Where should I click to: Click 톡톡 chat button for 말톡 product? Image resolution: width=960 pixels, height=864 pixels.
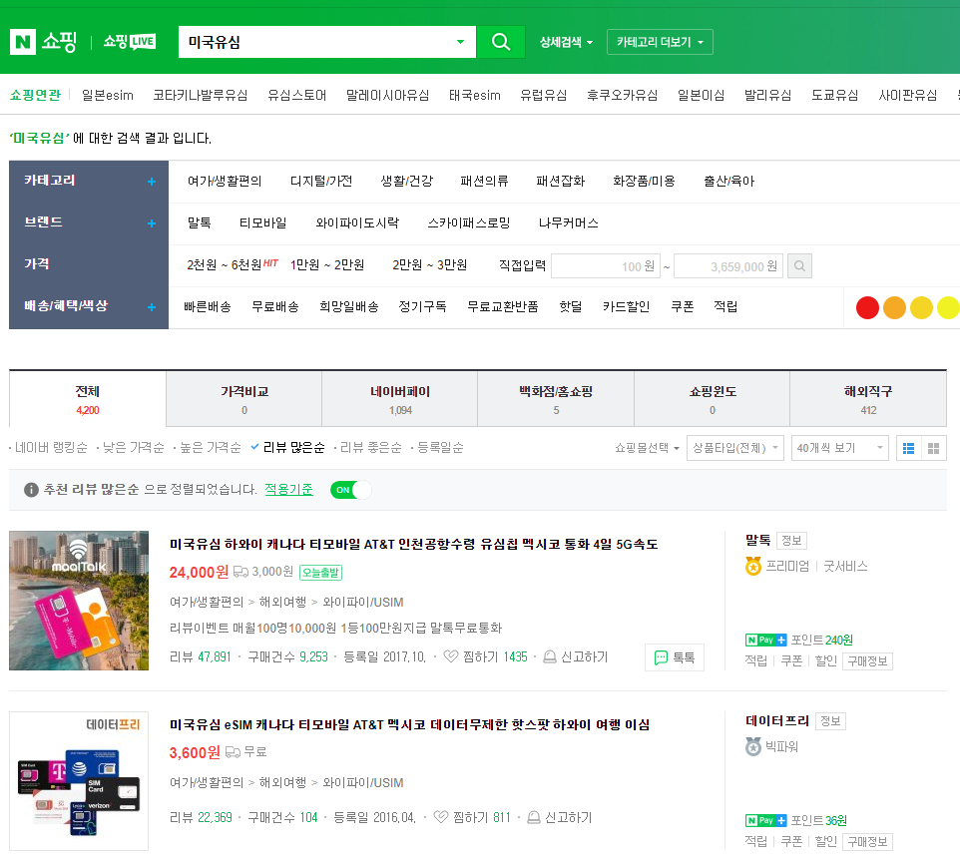(x=674, y=657)
